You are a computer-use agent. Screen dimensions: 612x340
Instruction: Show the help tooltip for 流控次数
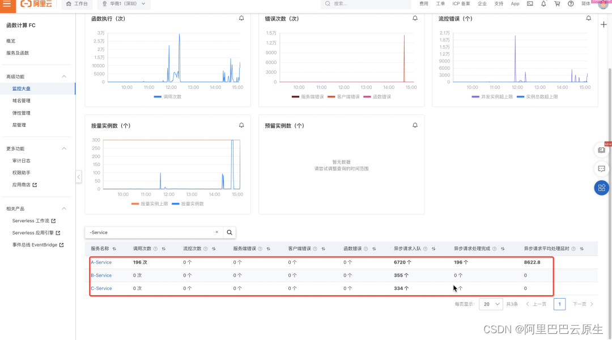(x=205, y=249)
